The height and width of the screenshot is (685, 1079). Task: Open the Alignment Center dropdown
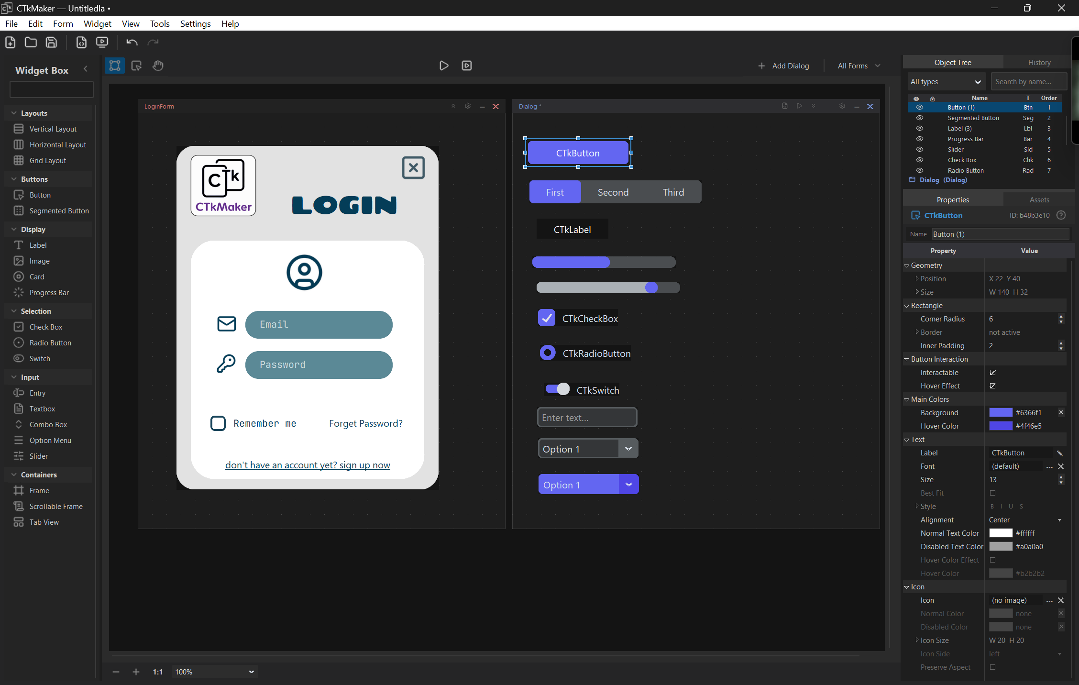pos(1025,520)
